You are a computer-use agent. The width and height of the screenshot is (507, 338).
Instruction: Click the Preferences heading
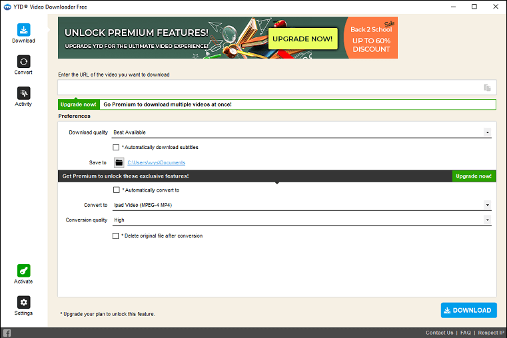[75, 116]
